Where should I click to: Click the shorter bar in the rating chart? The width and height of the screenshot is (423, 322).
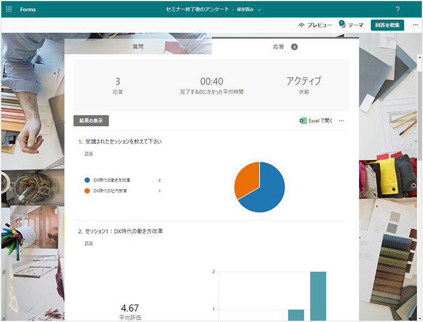(296, 315)
